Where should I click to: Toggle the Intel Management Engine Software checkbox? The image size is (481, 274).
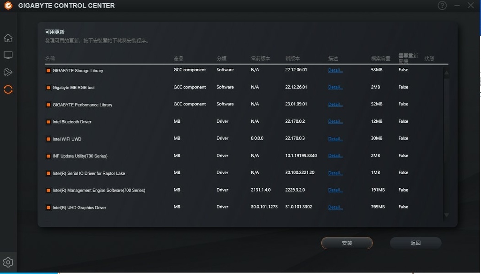point(48,191)
